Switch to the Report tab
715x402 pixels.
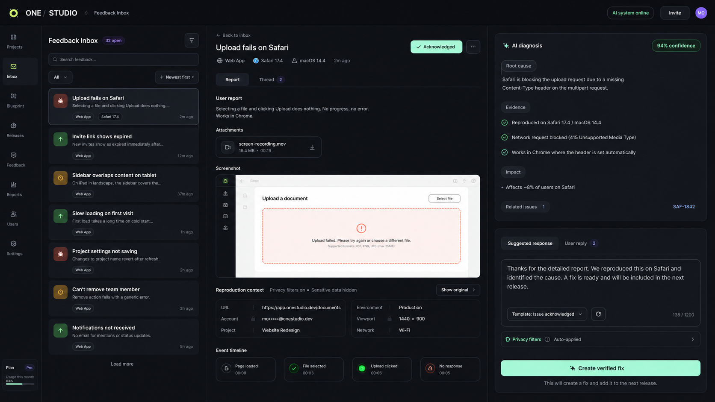232,79
